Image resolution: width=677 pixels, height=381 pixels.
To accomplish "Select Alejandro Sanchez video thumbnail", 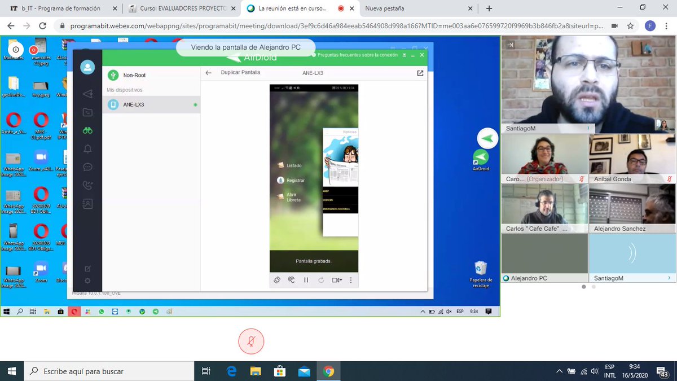I will (632, 208).
